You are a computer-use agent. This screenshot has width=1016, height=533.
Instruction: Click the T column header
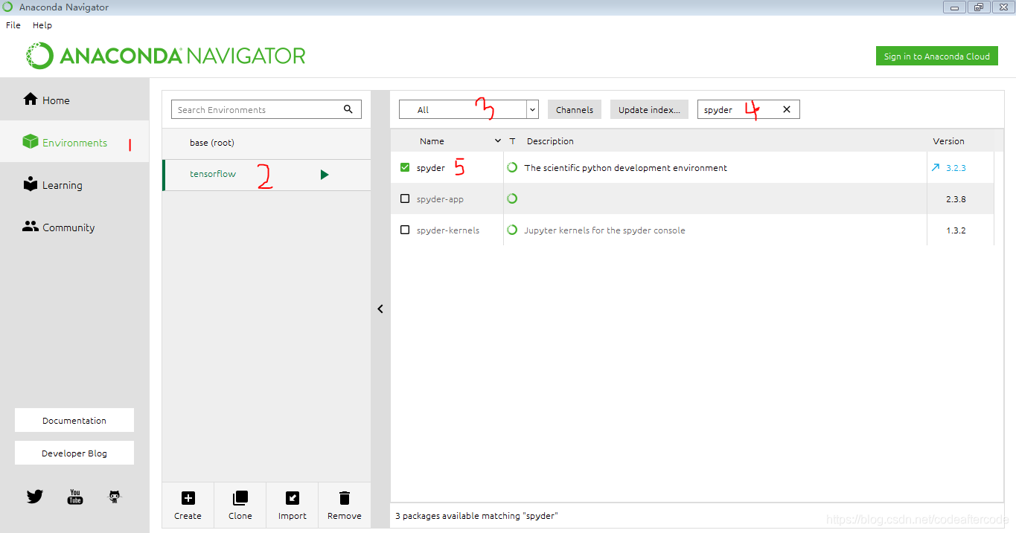(x=512, y=141)
